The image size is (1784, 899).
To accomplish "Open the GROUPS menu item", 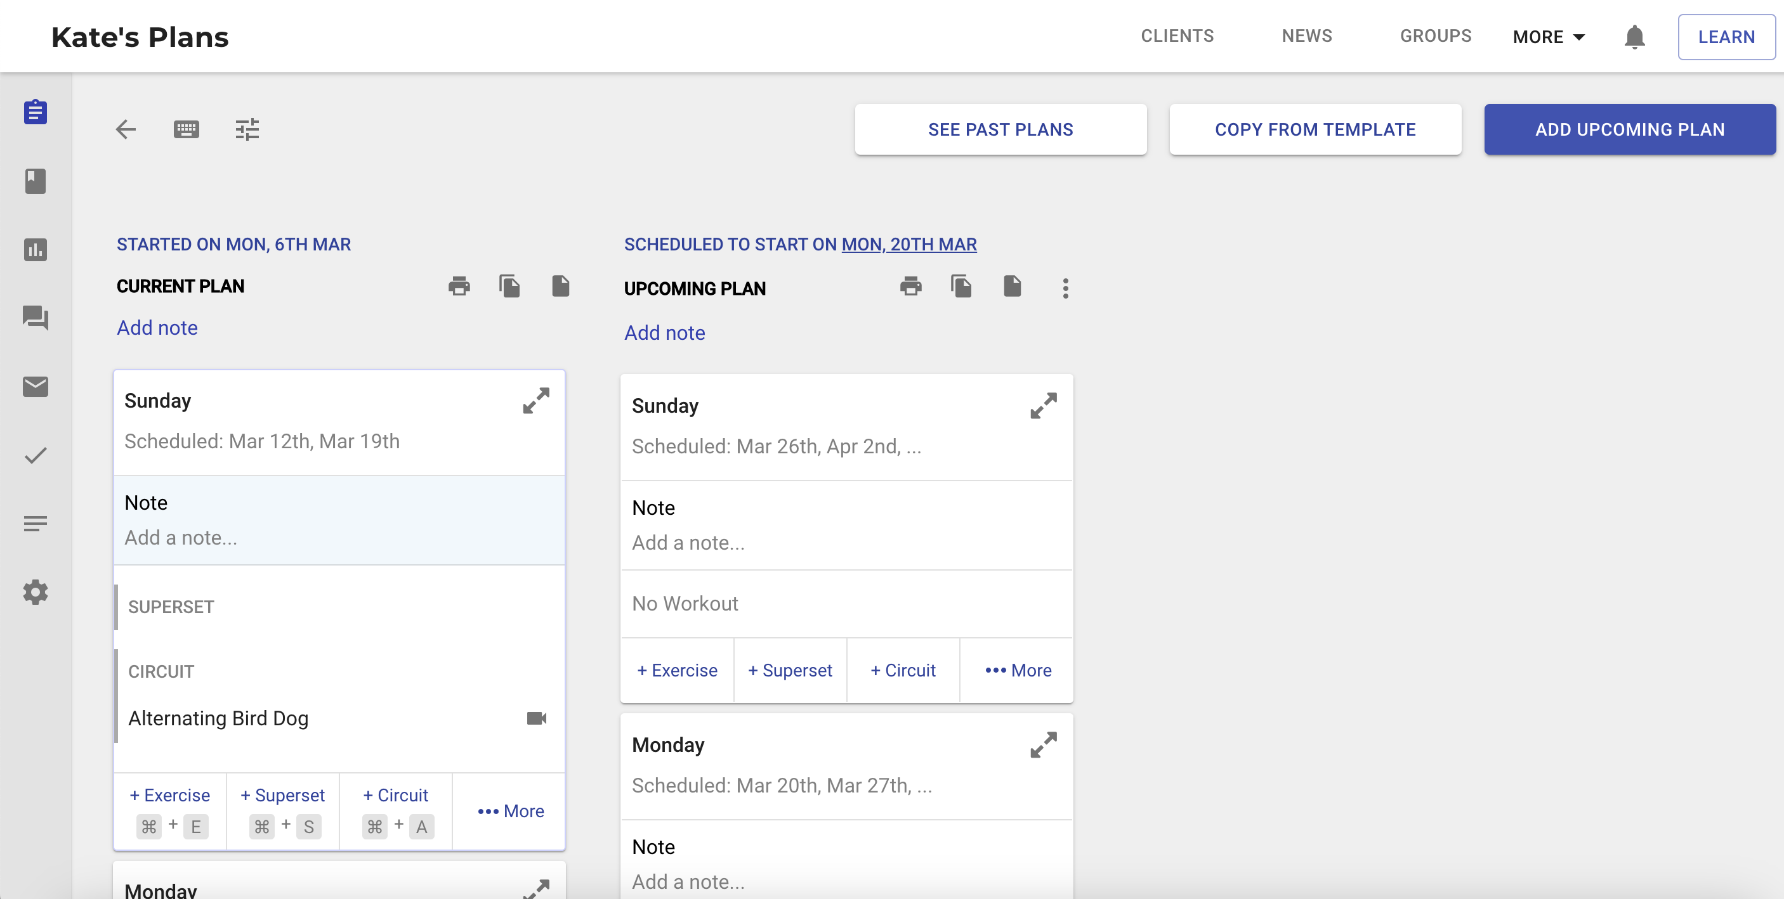I will 1435,36.
